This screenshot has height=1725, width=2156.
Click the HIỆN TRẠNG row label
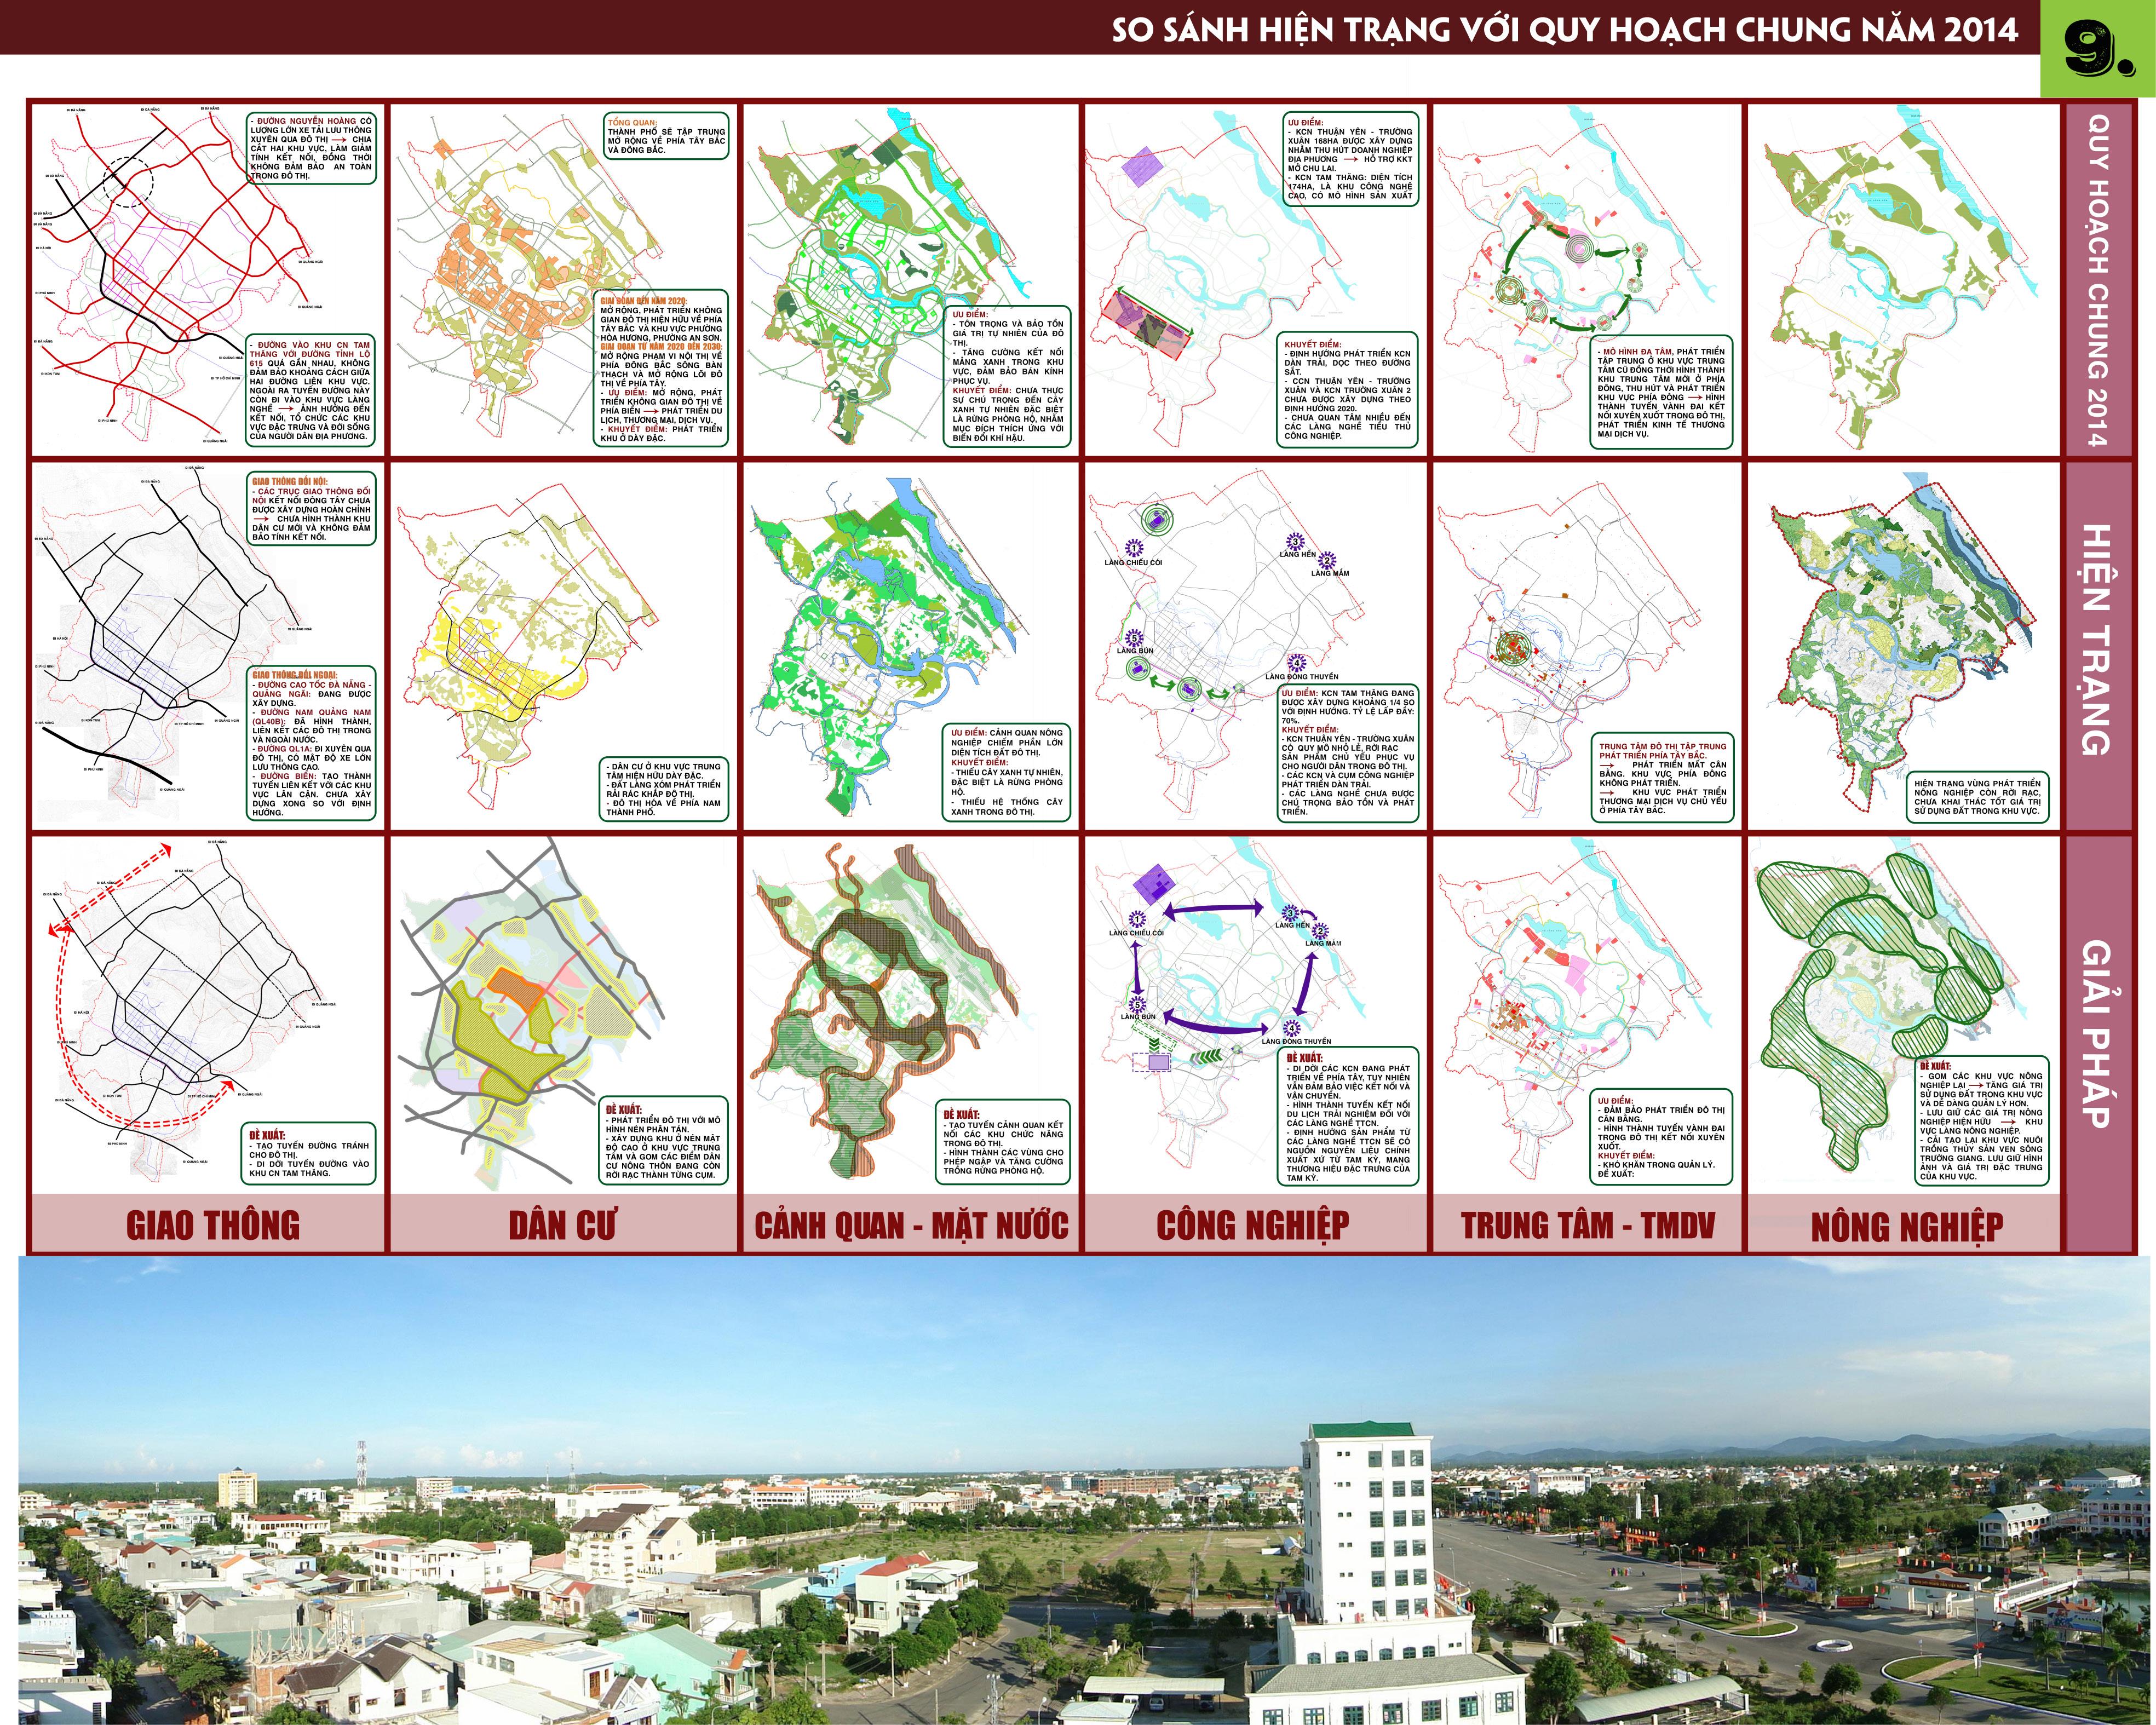[2097, 640]
